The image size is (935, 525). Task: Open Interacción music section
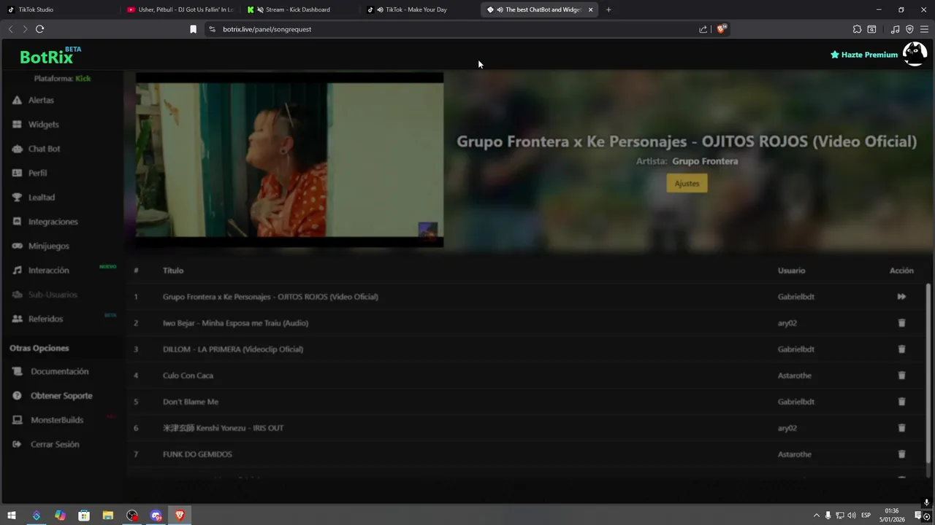pyautogui.click(x=48, y=271)
